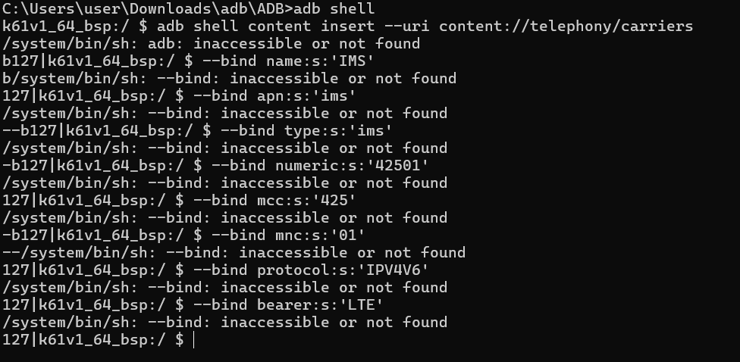This screenshot has width=740, height=362.
Task: Click the 'adb: inaccessible or not found' error
Action: pos(284,43)
